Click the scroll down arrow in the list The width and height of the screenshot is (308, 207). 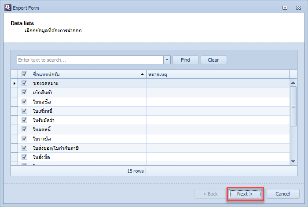[293, 161]
